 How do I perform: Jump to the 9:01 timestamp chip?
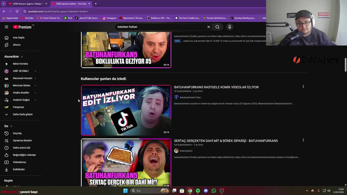tap(177, 41)
